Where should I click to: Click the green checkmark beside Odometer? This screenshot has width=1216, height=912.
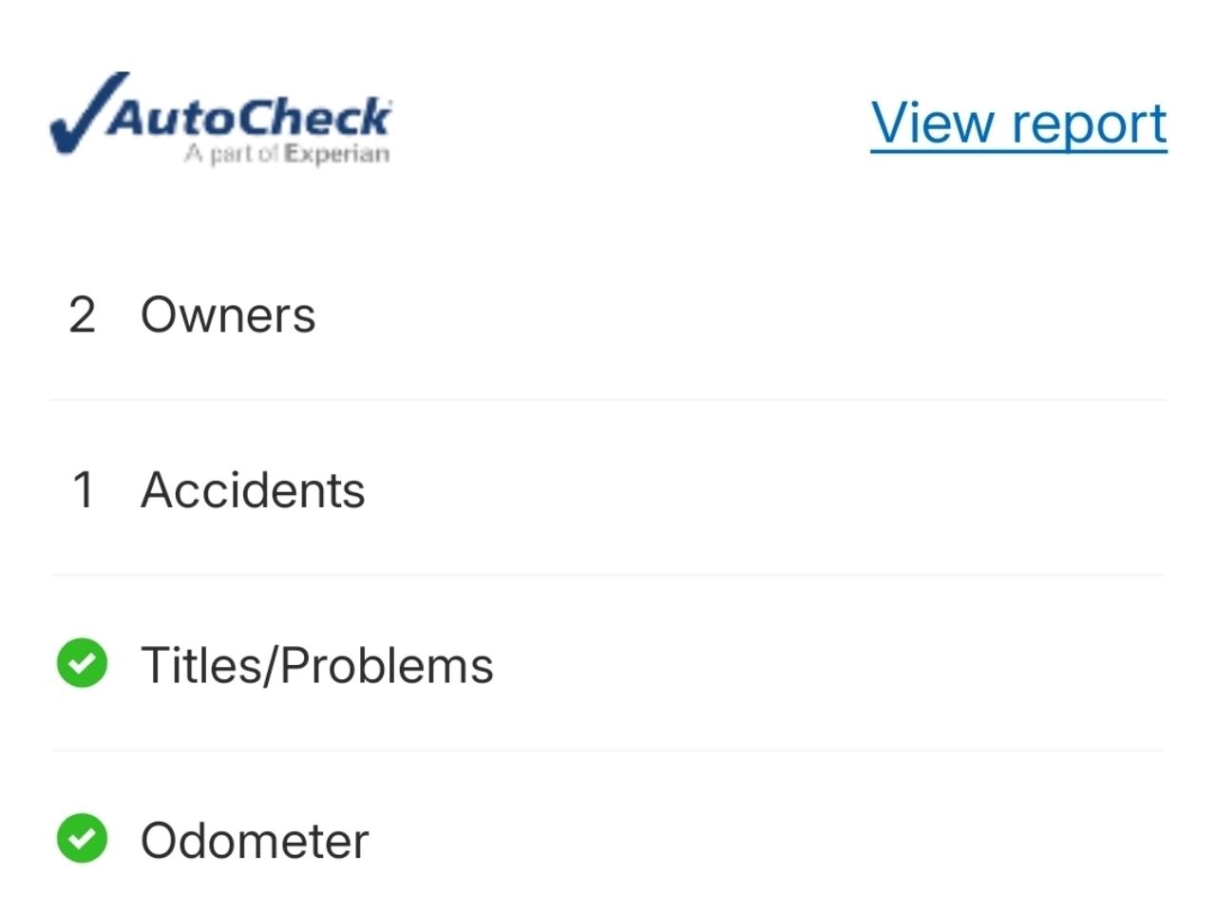[x=83, y=839]
